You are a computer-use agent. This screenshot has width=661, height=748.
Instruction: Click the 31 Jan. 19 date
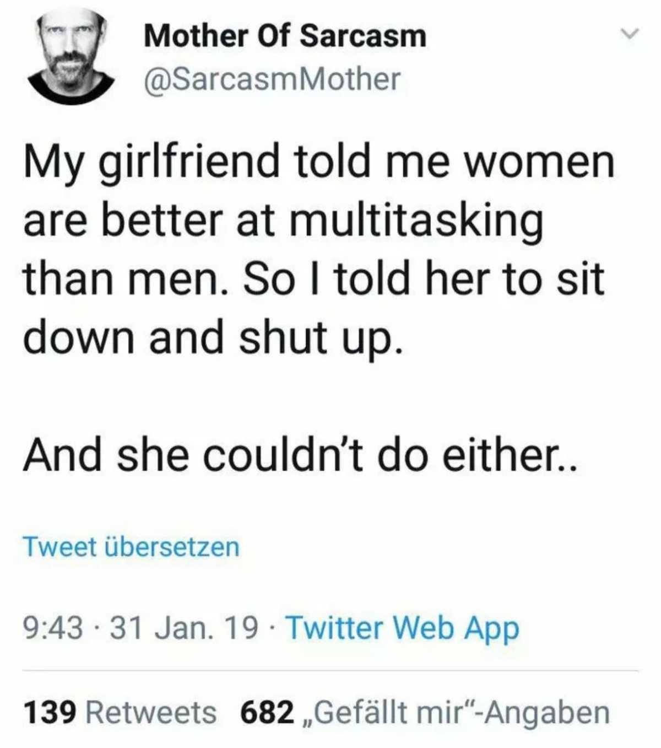[x=184, y=627]
